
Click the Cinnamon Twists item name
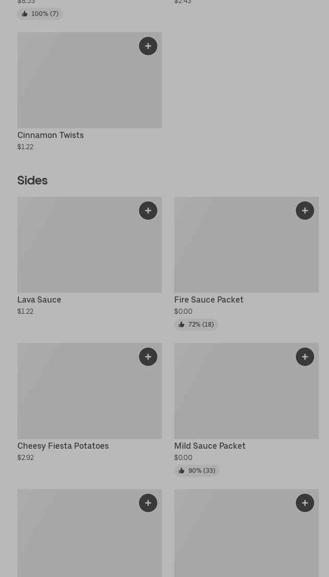[51, 135]
